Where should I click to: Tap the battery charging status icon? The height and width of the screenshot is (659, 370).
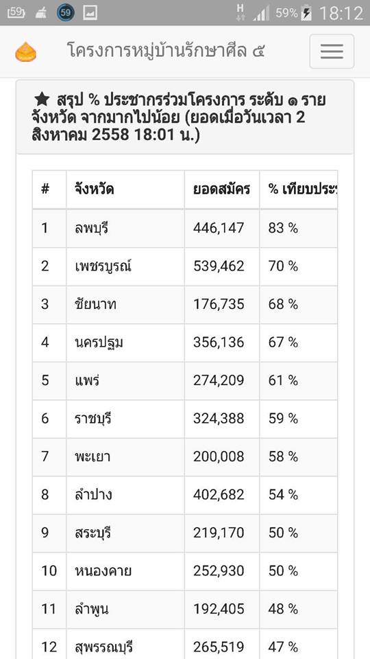coord(307,14)
